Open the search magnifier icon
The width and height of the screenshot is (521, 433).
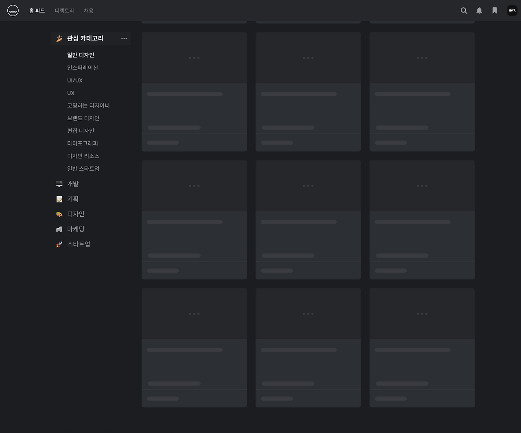pyautogui.click(x=464, y=11)
